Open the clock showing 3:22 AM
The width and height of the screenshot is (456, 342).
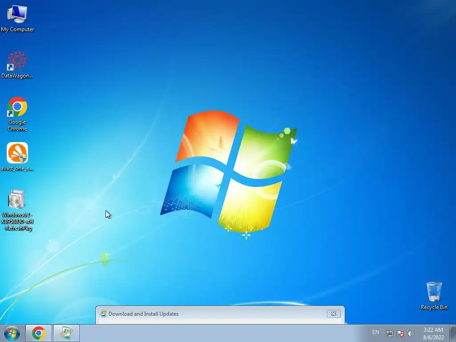tap(433, 333)
